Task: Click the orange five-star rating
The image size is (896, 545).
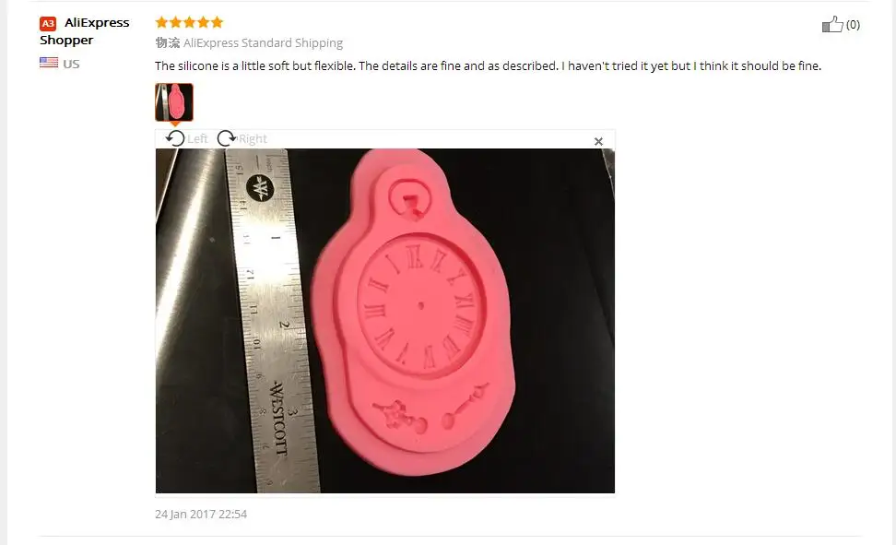Action: pos(189,22)
